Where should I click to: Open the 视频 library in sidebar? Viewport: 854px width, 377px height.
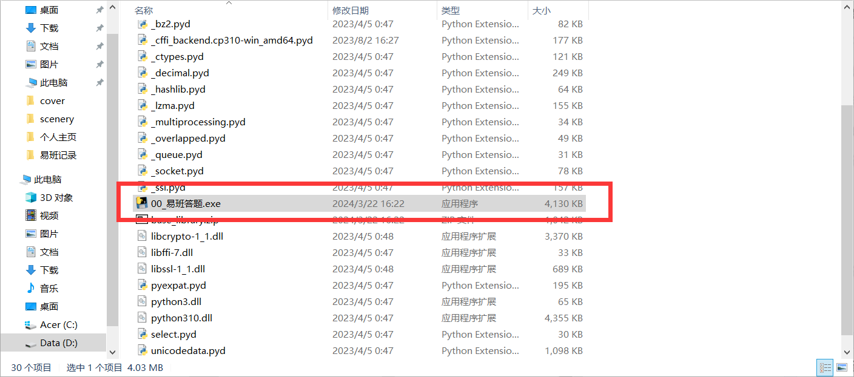click(49, 216)
